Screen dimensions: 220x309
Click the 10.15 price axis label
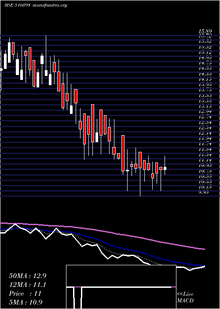click(x=205, y=188)
